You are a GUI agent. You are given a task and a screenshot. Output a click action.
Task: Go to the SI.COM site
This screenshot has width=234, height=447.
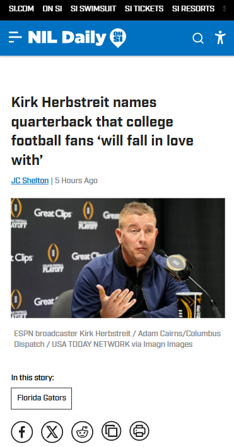tap(21, 9)
